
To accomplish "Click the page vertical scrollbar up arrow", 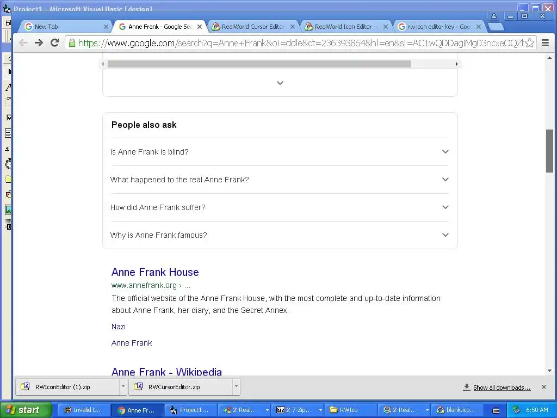I will [549, 58].
